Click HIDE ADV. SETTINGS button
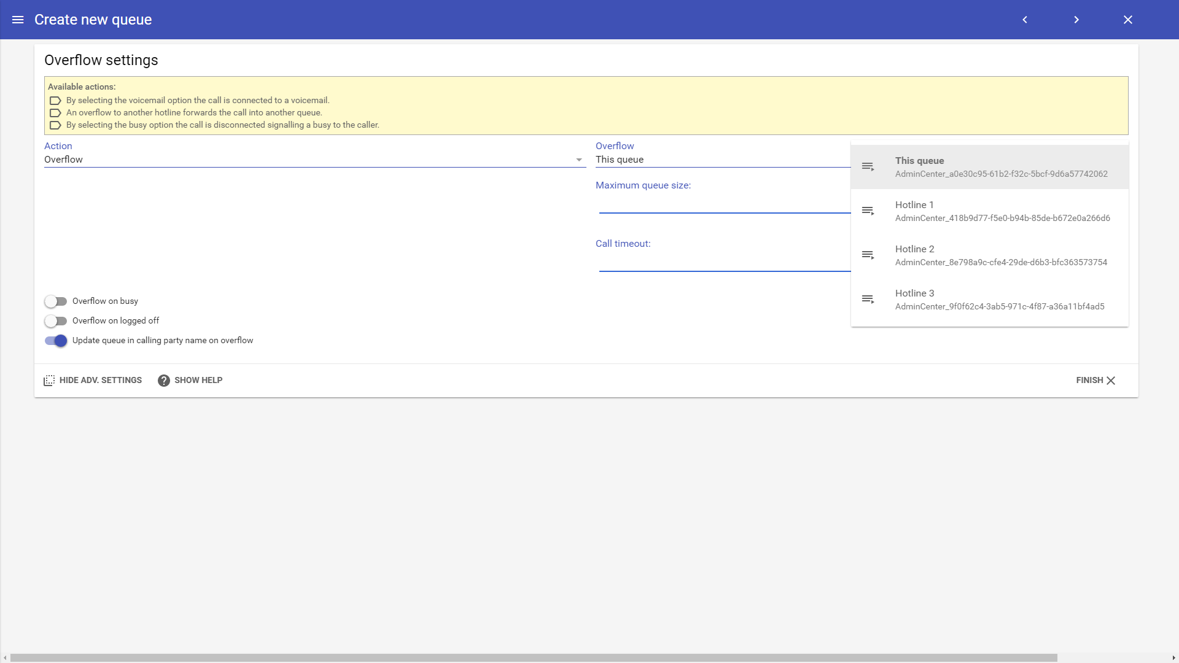 (93, 381)
